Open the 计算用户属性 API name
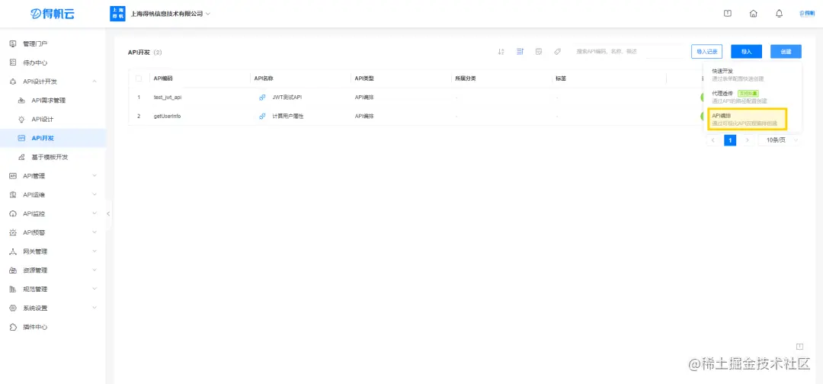The height and width of the screenshot is (384, 823). click(287, 116)
